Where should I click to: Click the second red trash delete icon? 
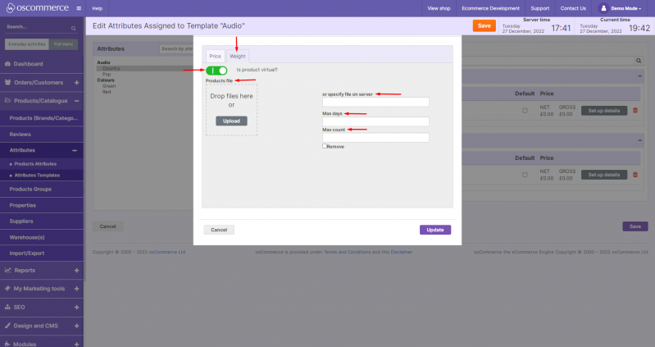pos(635,174)
